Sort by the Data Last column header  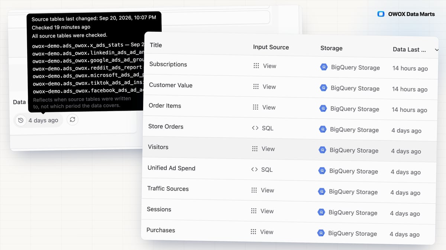click(x=409, y=49)
